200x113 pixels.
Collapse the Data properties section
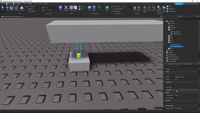coord(165,72)
